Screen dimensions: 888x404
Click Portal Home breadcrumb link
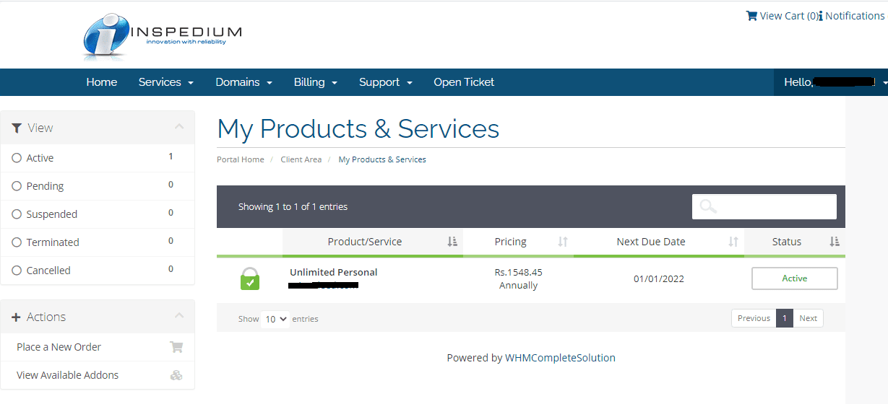[x=241, y=159]
